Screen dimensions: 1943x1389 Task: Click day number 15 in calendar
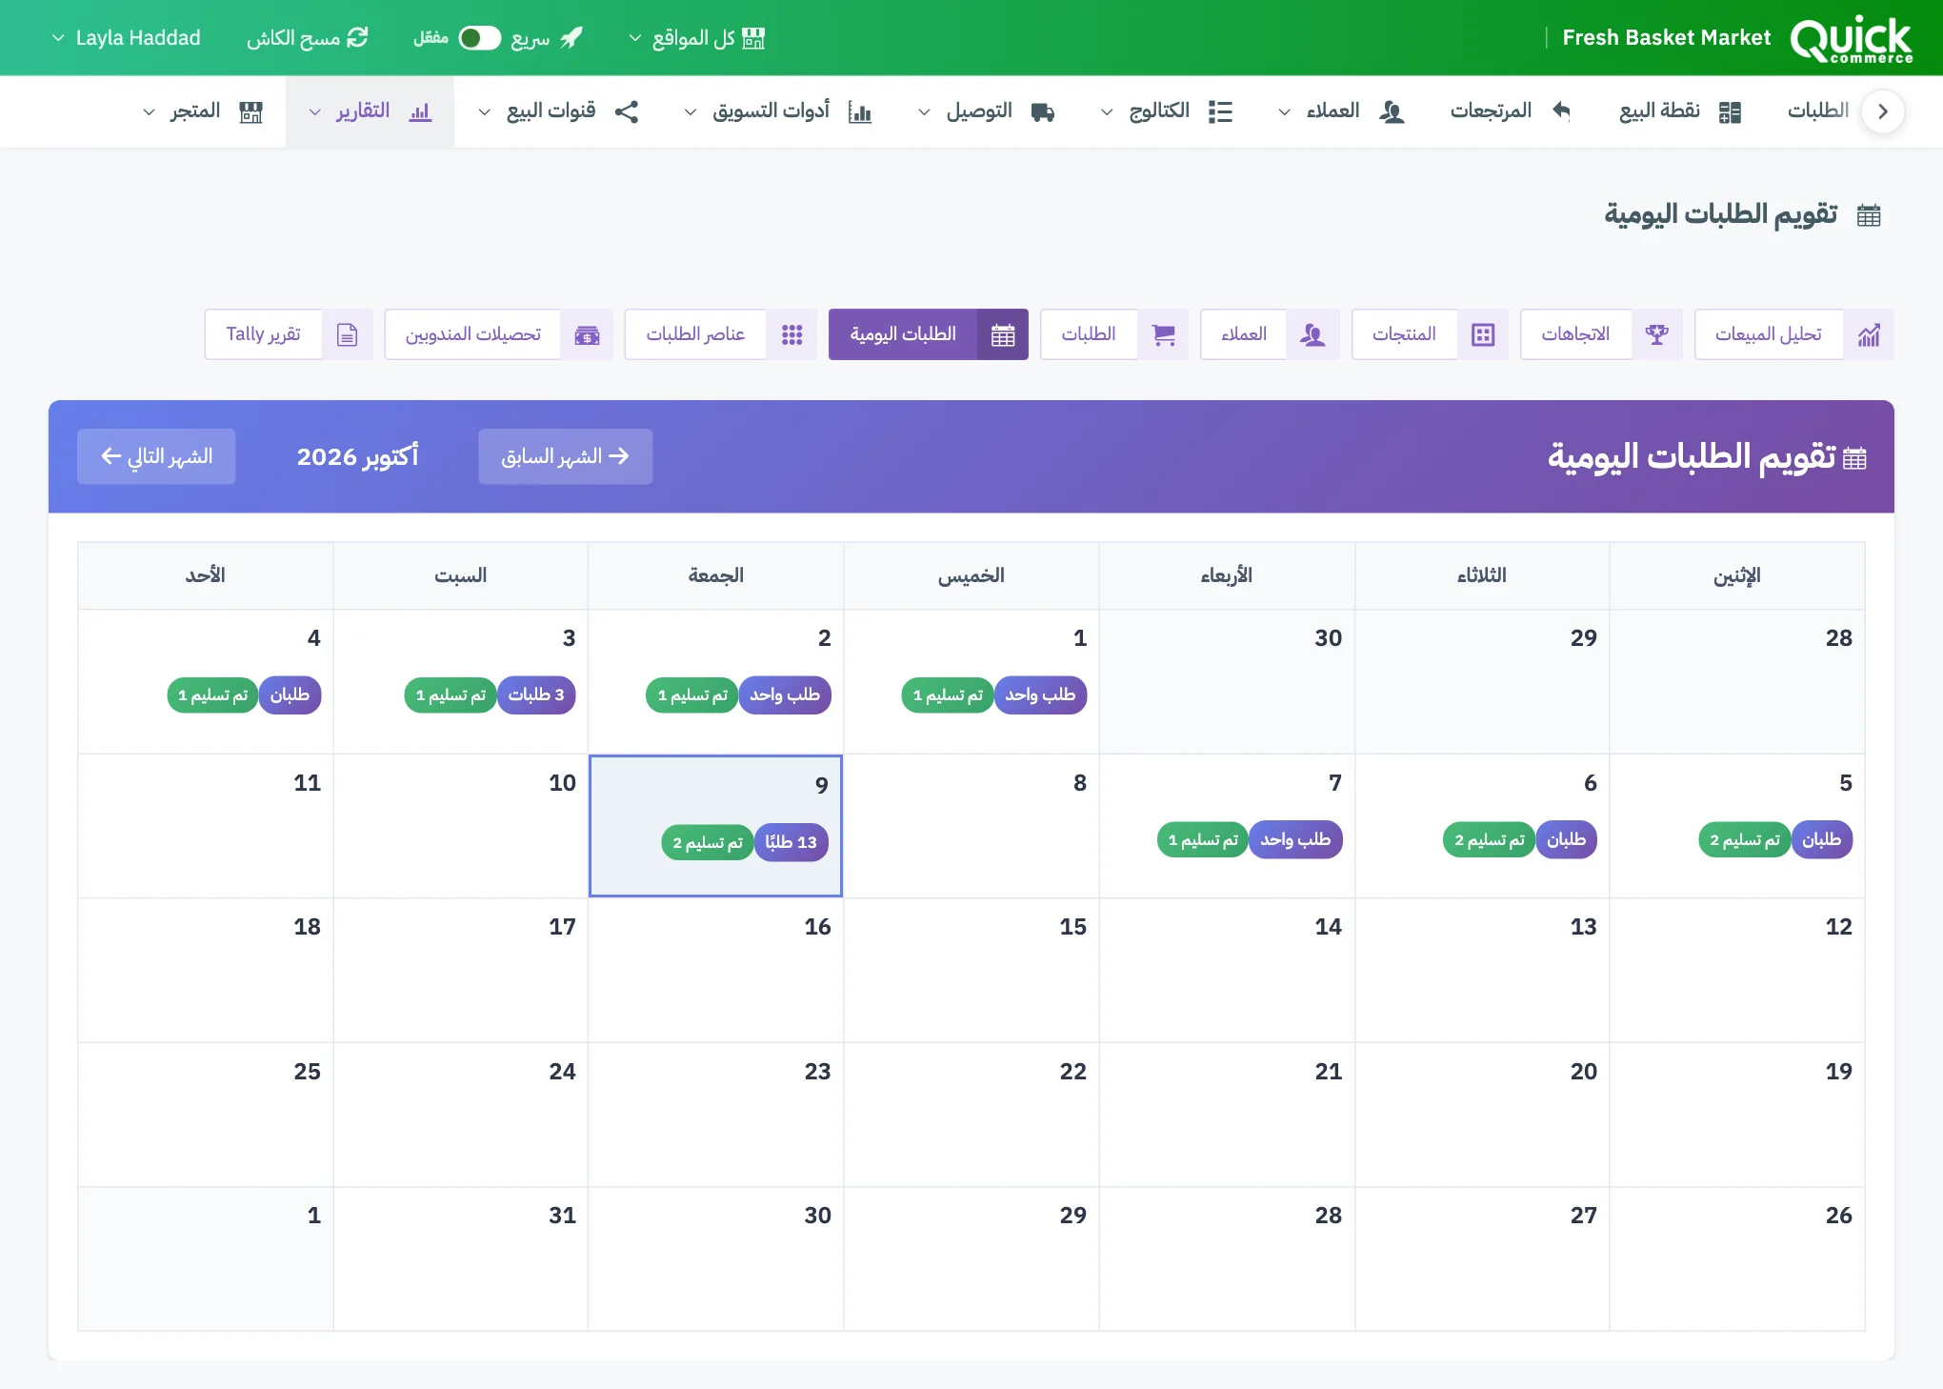pos(1072,926)
